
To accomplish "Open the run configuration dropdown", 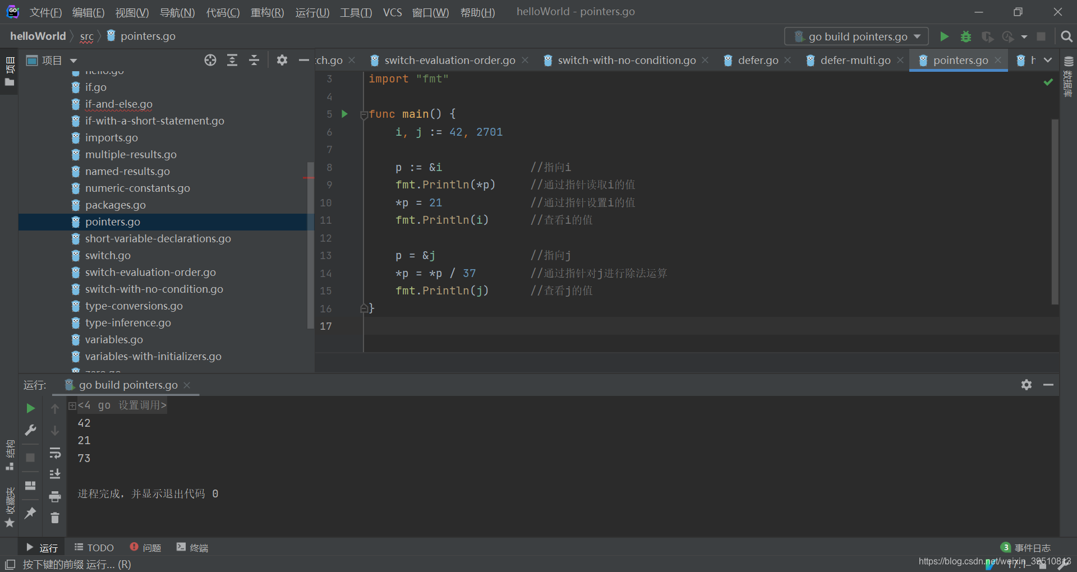I will [856, 36].
